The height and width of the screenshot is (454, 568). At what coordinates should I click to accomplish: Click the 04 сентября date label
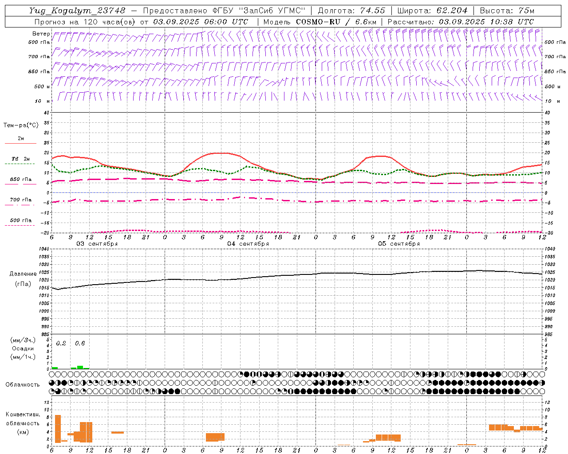[x=248, y=244]
